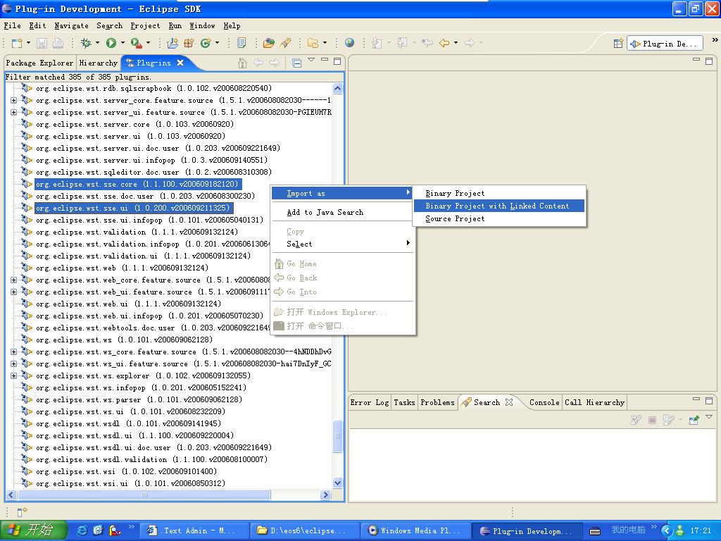Screen dimensions: 721x541
Task: Click the Debug bug icon
Action: point(86,43)
